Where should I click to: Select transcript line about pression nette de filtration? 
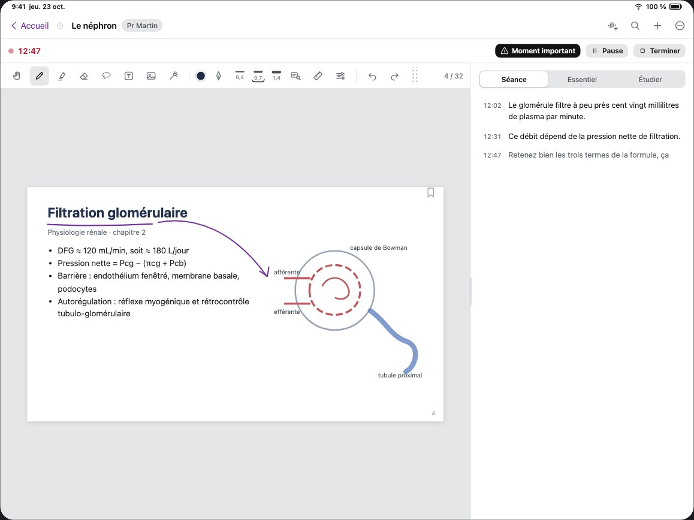pos(594,137)
